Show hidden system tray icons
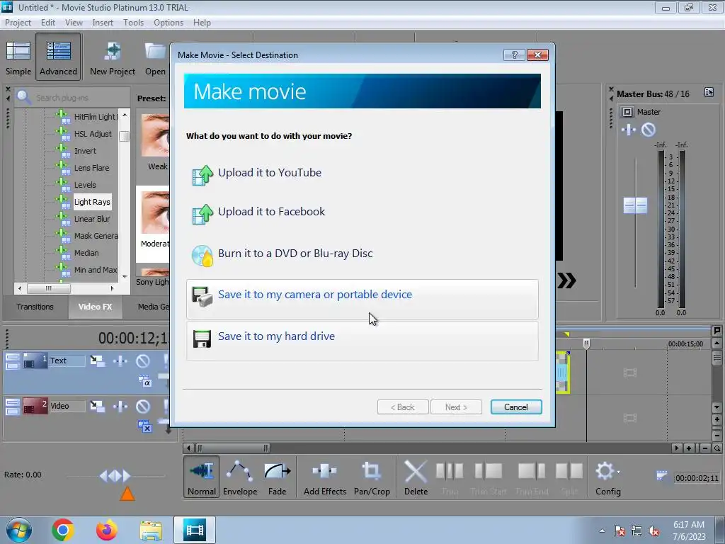 602,531
